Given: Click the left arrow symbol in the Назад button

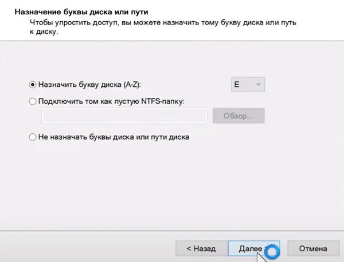Looking at the screenshot, I should point(189,249).
